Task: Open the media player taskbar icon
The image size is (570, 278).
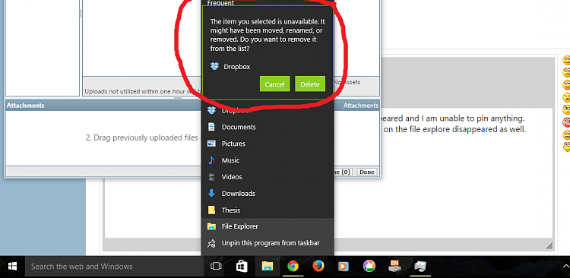Action: 344,267
